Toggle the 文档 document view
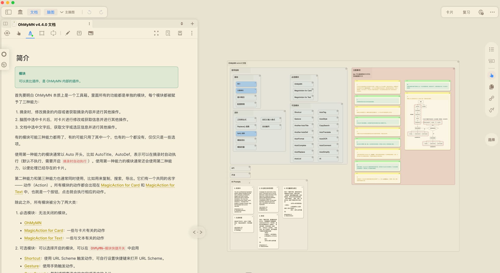 tap(34, 12)
